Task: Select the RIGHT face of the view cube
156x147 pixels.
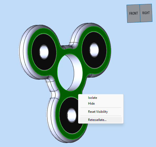Action: pyautogui.click(x=146, y=13)
